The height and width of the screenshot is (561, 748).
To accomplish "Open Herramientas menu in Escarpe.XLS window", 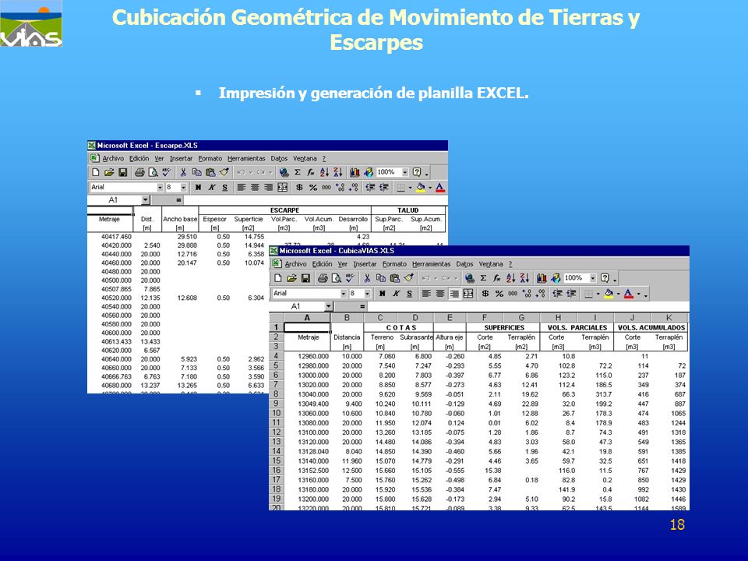I will click(x=246, y=158).
